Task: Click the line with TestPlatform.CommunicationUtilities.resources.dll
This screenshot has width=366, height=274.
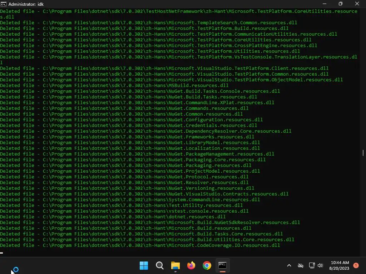Action: (x=169, y=34)
